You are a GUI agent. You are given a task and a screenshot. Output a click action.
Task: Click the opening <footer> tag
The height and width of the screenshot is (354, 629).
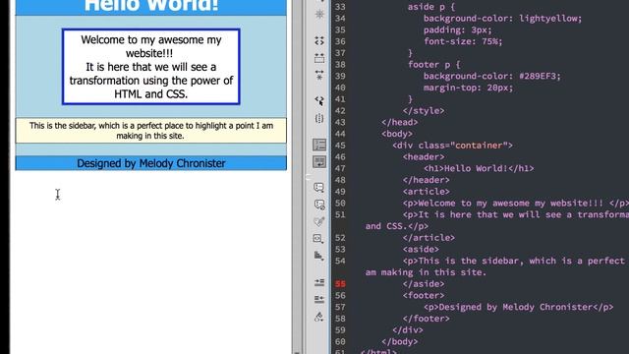[424, 295]
